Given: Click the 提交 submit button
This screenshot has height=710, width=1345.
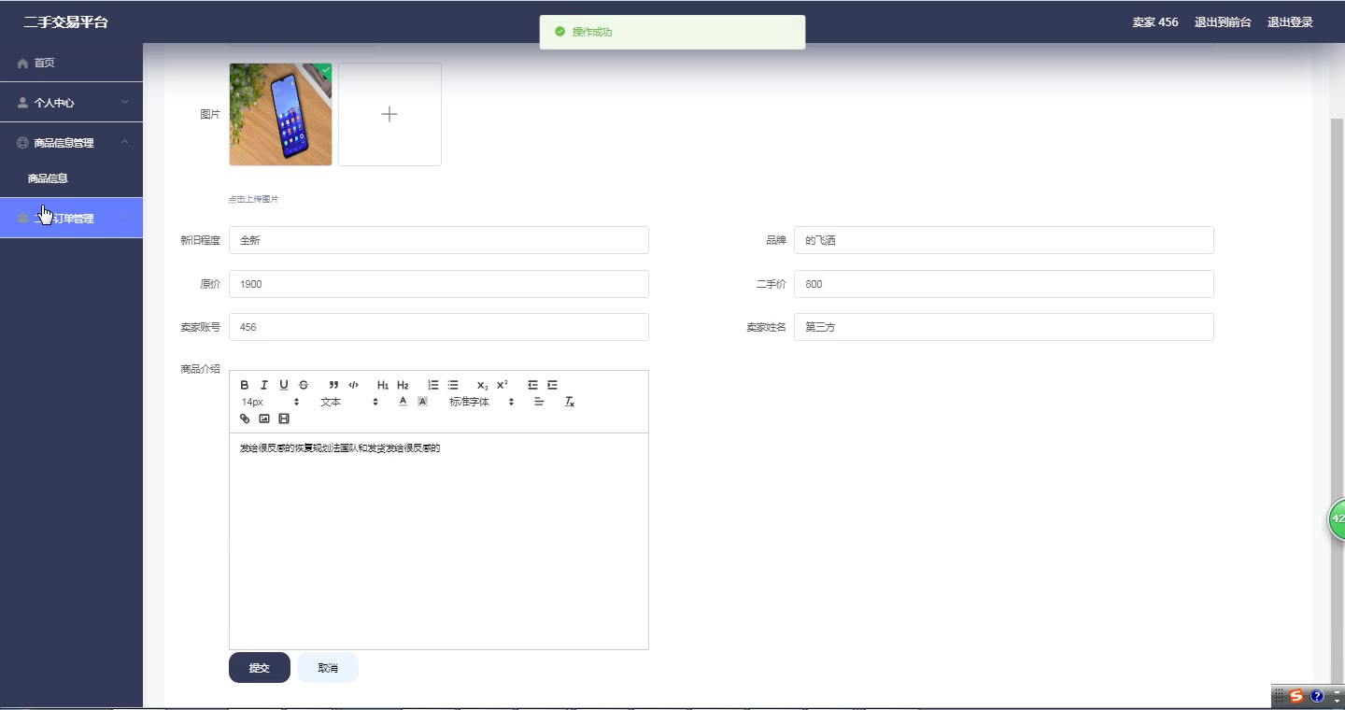Looking at the screenshot, I should point(260,668).
